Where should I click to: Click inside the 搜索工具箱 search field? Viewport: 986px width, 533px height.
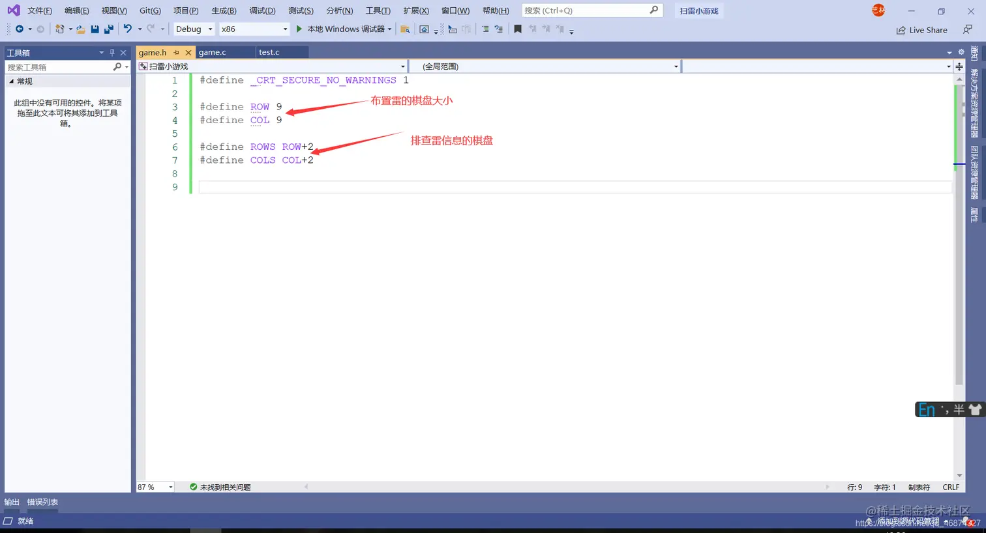(x=59, y=66)
